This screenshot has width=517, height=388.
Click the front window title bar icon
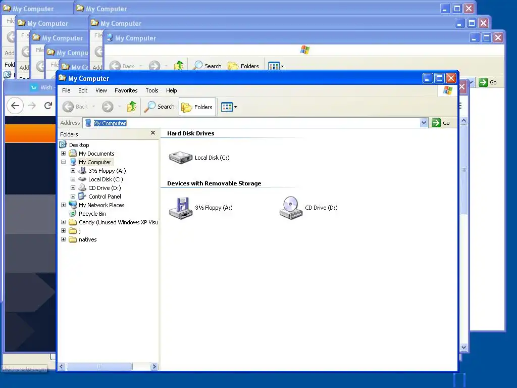pos(62,78)
